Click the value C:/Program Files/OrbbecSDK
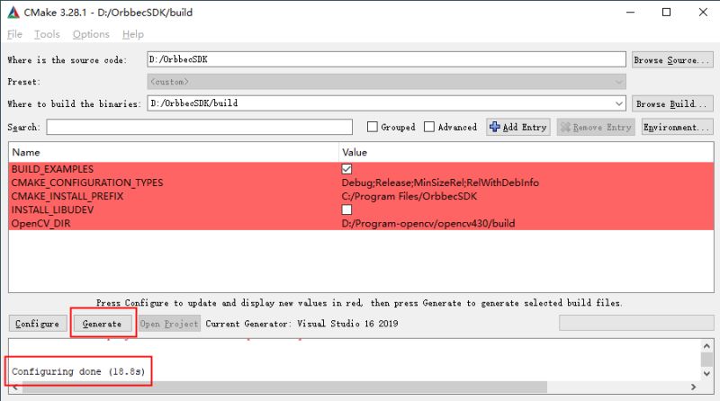The height and width of the screenshot is (401, 720). 409,196
